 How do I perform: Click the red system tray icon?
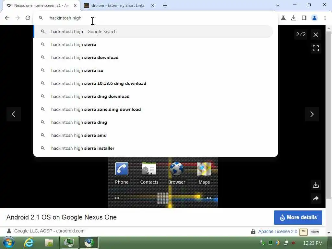[x=293, y=243]
